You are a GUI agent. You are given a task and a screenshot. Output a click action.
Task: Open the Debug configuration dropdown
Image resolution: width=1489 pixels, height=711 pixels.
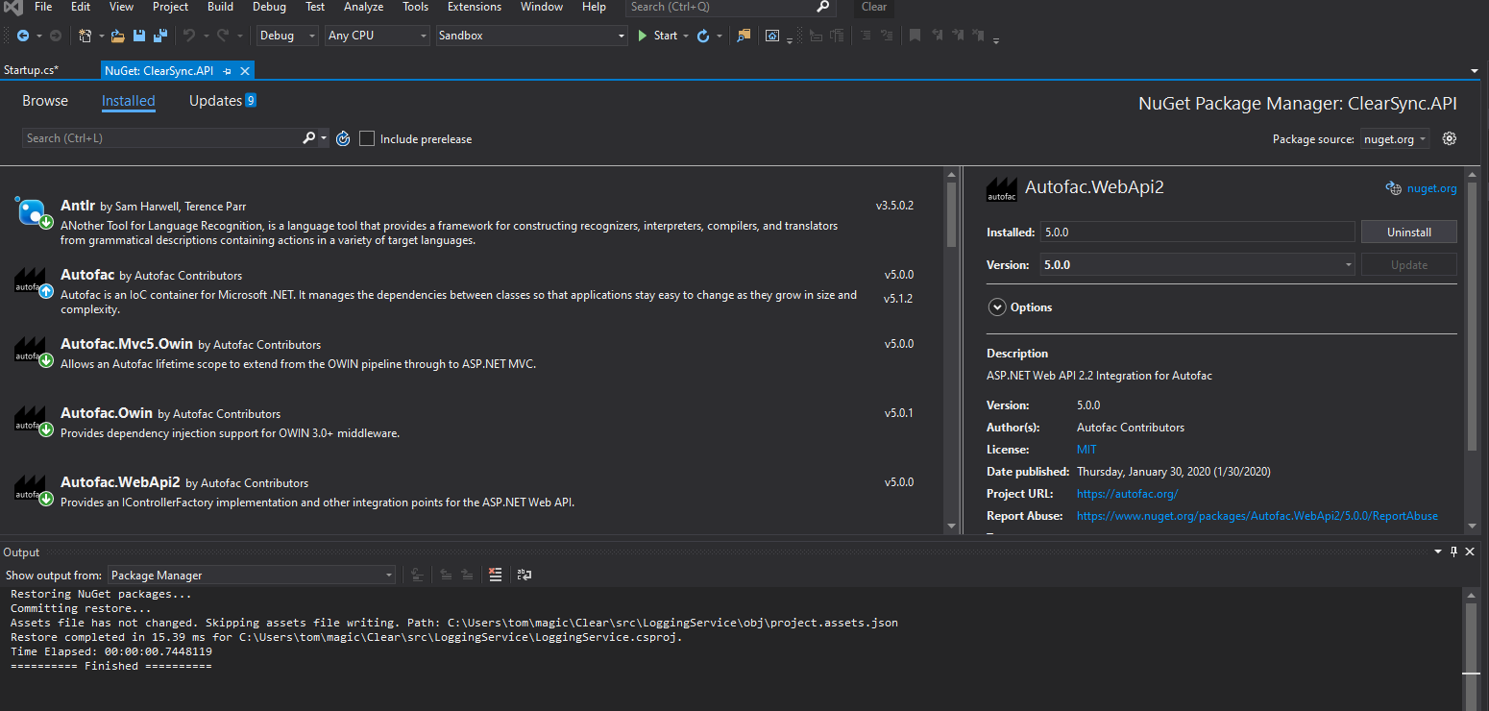(x=287, y=36)
